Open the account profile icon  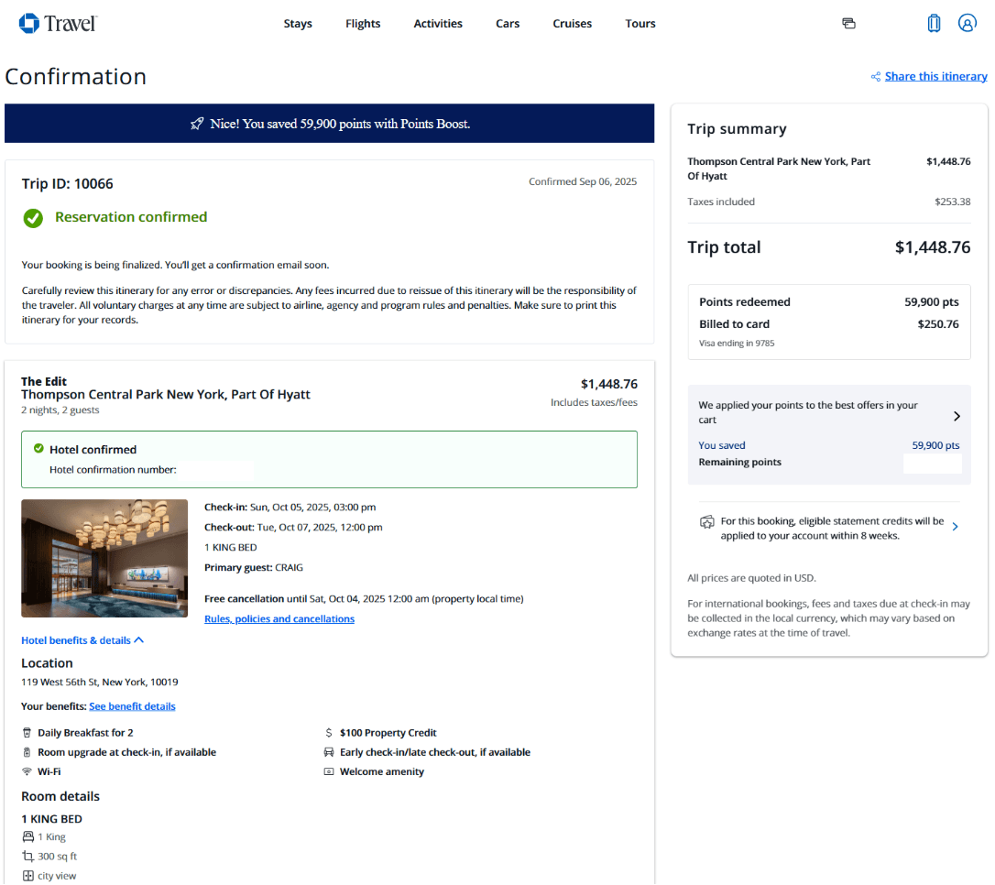(968, 23)
